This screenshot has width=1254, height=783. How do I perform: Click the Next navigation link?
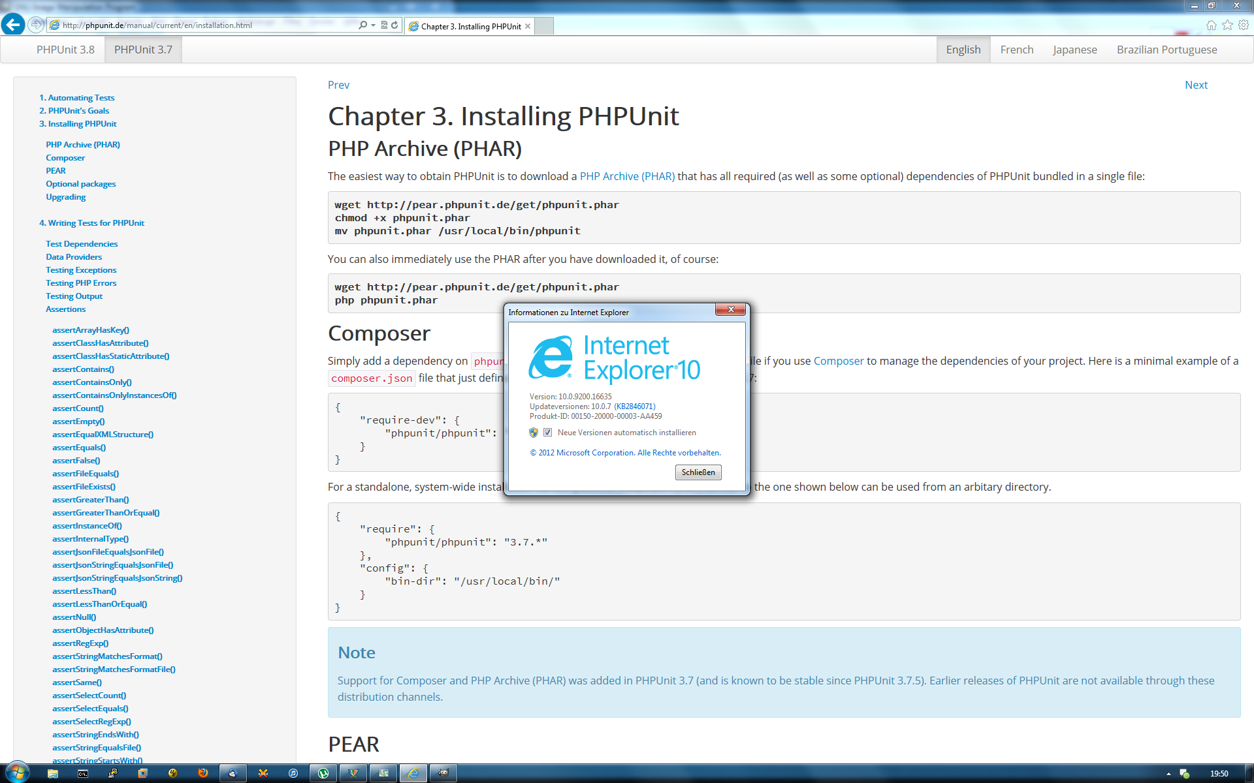pos(1197,85)
